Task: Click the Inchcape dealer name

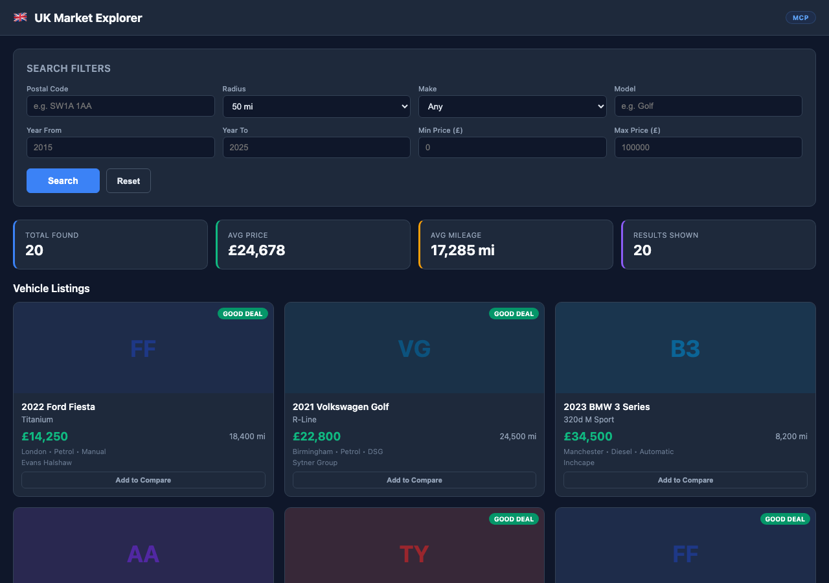Action: (579, 463)
